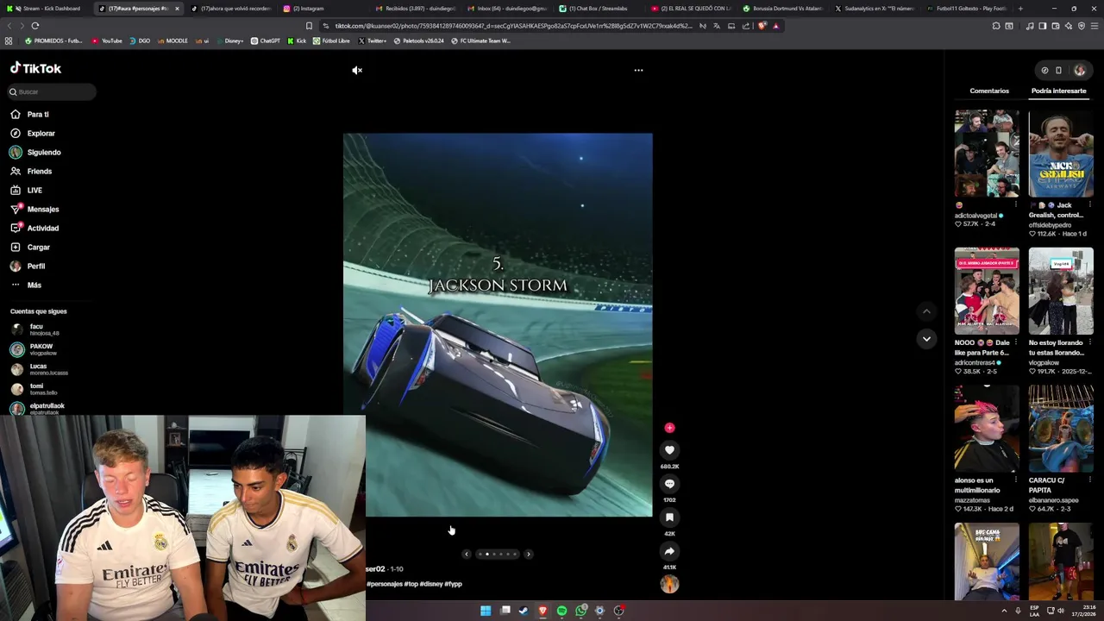Bookmark this page in address bar
The width and height of the screenshot is (1104, 621).
[309, 26]
